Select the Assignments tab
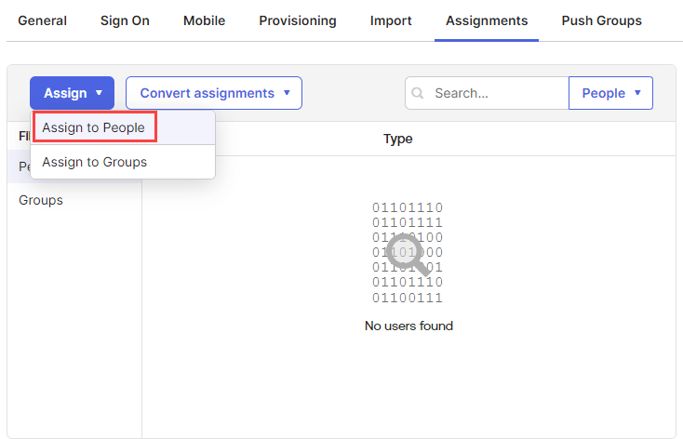Screen dimensions: 683x439 pyautogui.click(x=487, y=20)
